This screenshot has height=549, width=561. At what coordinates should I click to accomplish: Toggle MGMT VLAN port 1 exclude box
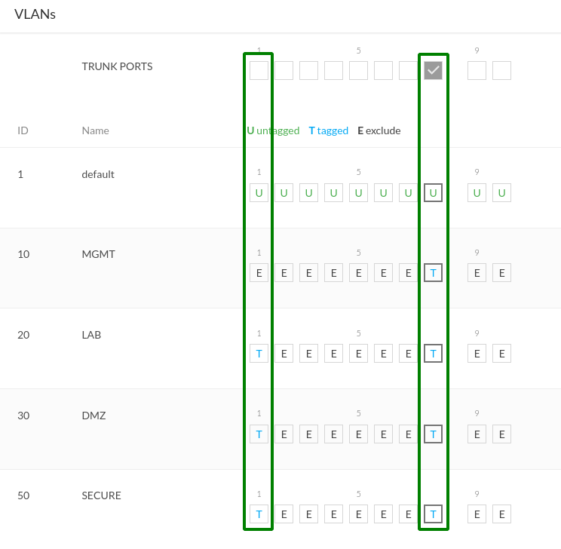[x=259, y=273]
